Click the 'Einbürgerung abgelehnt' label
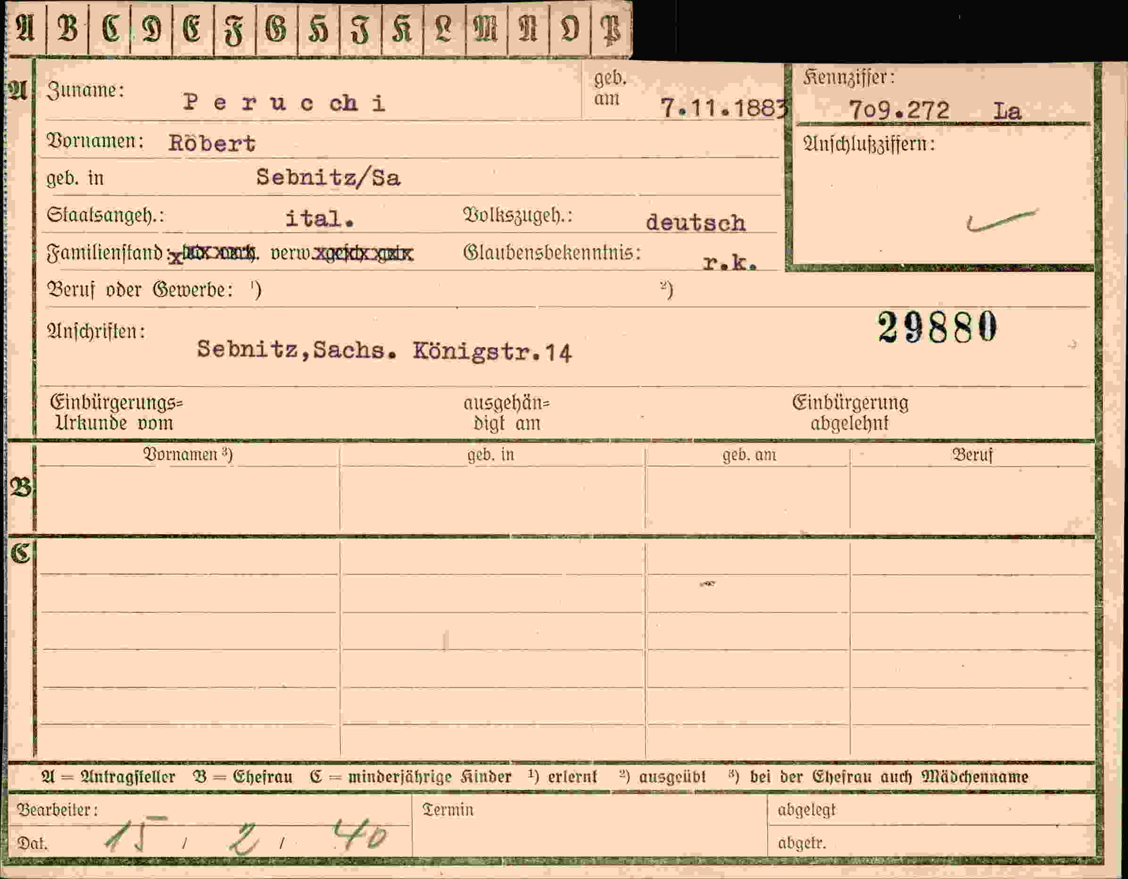The width and height of the screenshot is (1128, 879). pyautogui.click(x=850, y=412)
